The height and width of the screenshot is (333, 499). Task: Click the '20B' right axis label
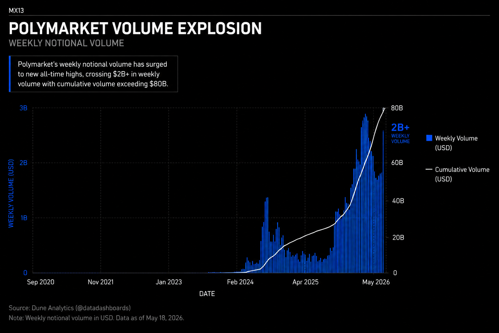coord(398,238)
